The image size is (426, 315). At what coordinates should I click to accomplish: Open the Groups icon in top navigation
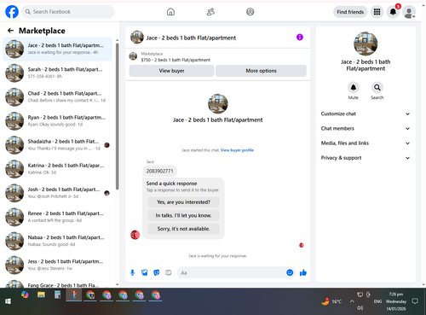250,12
